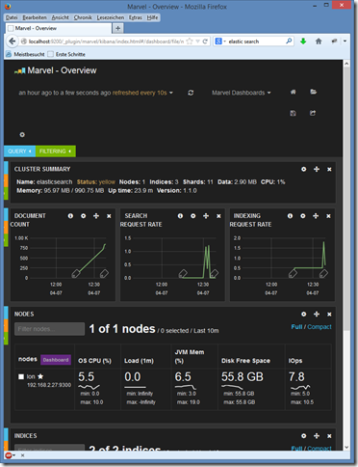Open the Marvel Dashboards dropdown

coord(242,93)
